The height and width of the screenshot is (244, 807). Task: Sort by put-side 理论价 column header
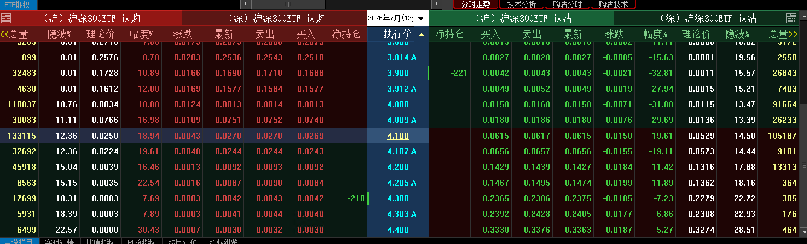tap(696, 34)
